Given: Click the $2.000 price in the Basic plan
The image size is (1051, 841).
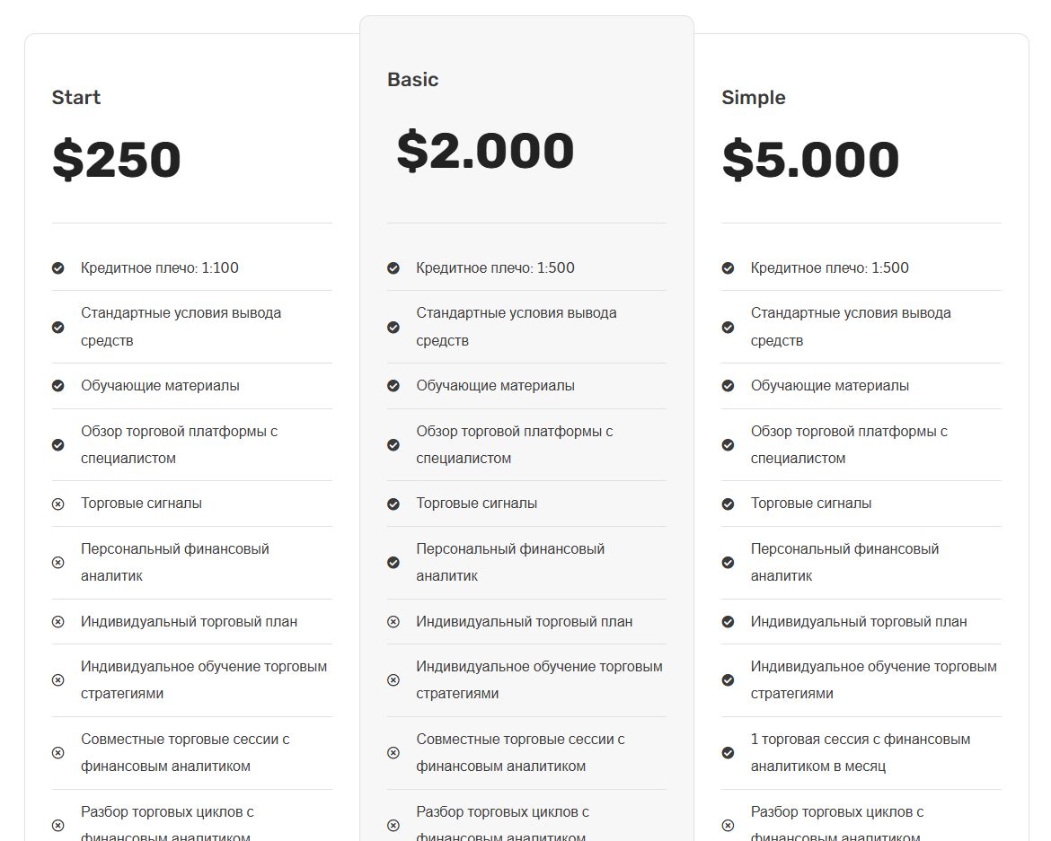Looking at the screenshot, I should click(x=485, y=151).
